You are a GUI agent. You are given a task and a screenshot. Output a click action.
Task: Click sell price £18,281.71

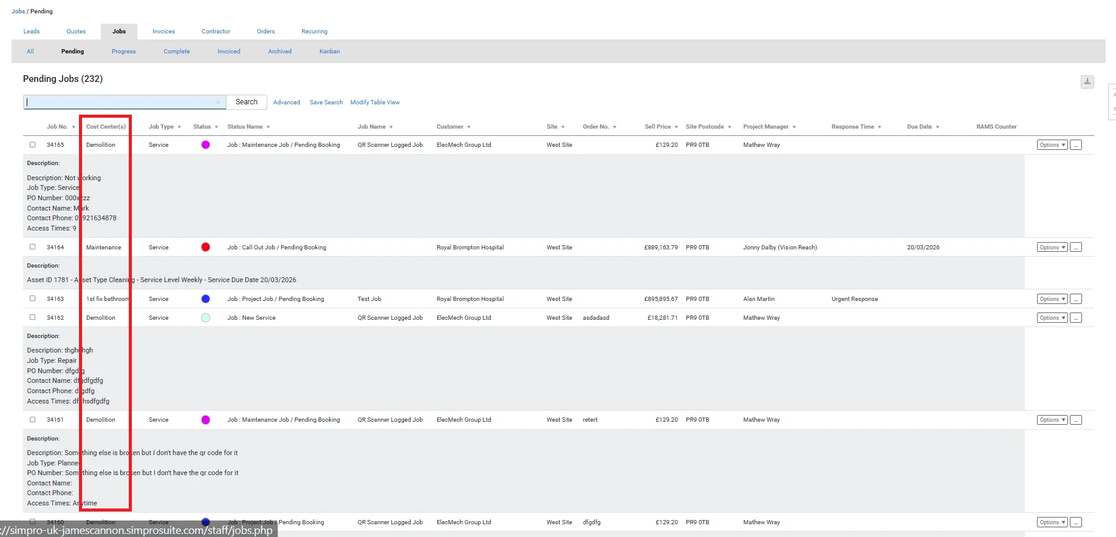tap(662, 318)
